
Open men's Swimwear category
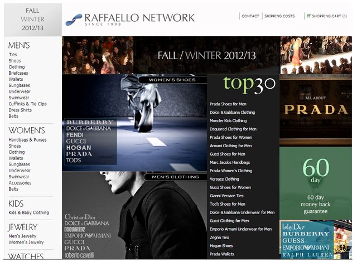[18, 98]
